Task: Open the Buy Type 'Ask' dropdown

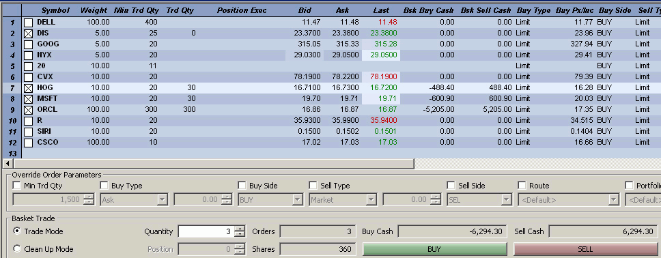Action: (x=163, y=200)
